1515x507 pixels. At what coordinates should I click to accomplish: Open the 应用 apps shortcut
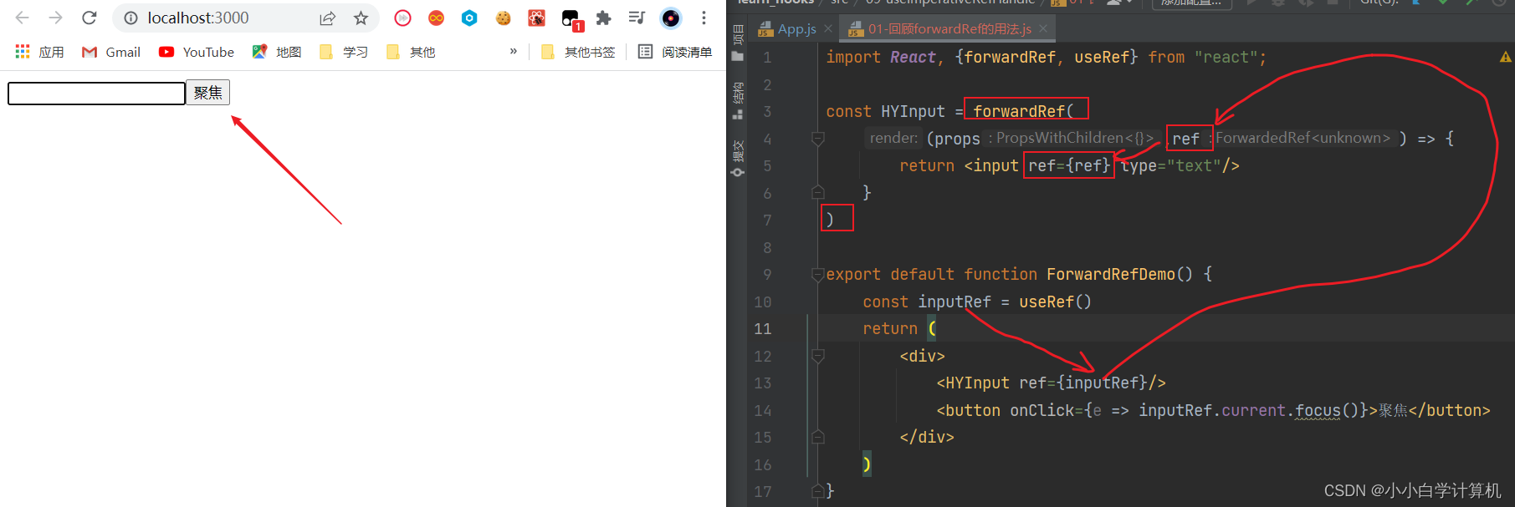[39, 52]
